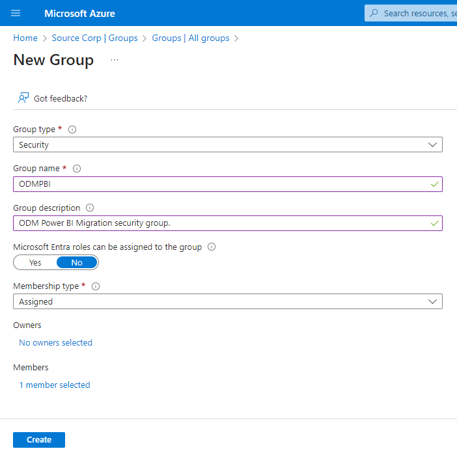Open the New Group ellipsis menu
This screenshot has width=457, height=451.
[x=115, y=60]
